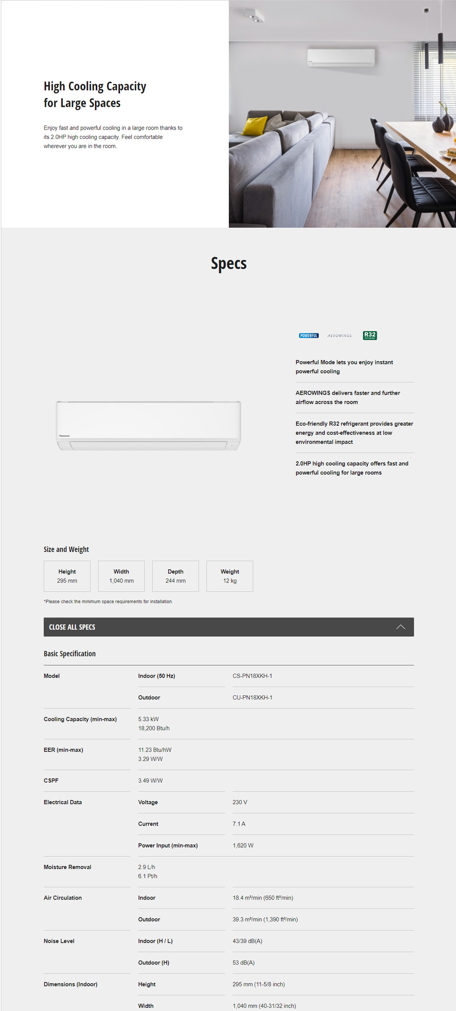Click the Size and Weight heading

(x=66, y=549)
